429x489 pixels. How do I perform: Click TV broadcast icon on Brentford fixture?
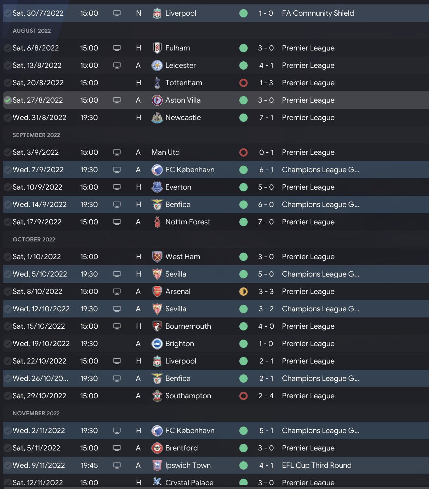tap(117, 448)
